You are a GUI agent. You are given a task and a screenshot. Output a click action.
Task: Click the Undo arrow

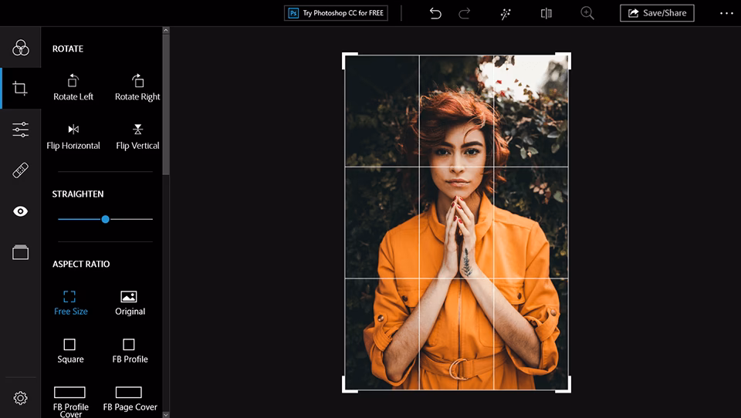point(435,13)
